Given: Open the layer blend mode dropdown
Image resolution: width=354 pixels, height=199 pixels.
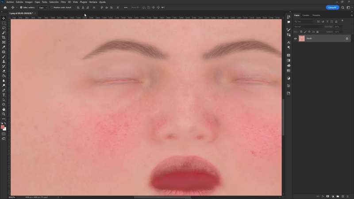Looking at the screenshot, I should (308, 27).
